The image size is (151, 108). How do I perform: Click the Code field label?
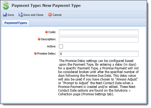coord(52,32)
